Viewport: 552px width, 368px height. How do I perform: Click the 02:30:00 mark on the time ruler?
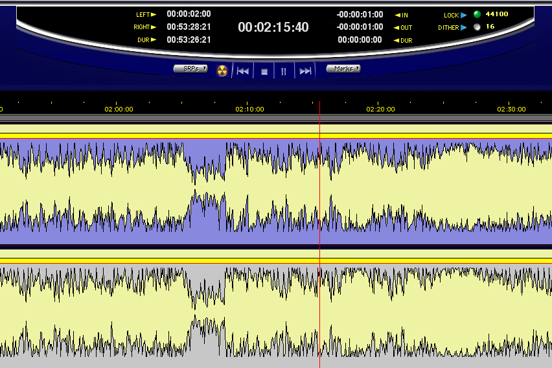[512, 109]
